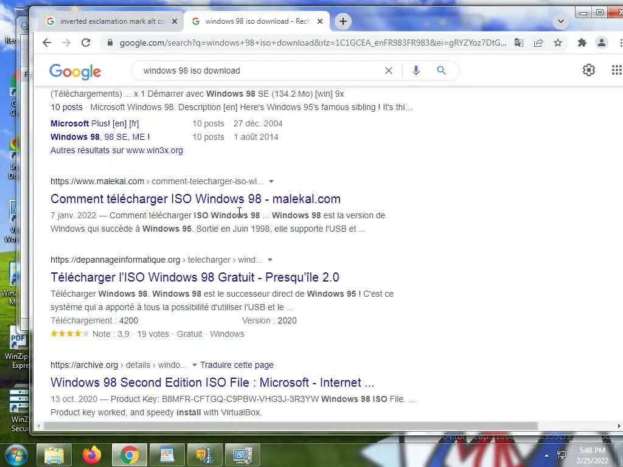623x467 pixels.
Task: Open 'Windows 98 Second Edition ISO File' result
Action: [212, 382]
